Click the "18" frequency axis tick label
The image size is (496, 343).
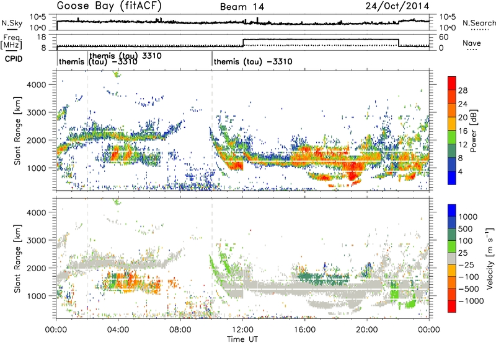tap(42, 37)
